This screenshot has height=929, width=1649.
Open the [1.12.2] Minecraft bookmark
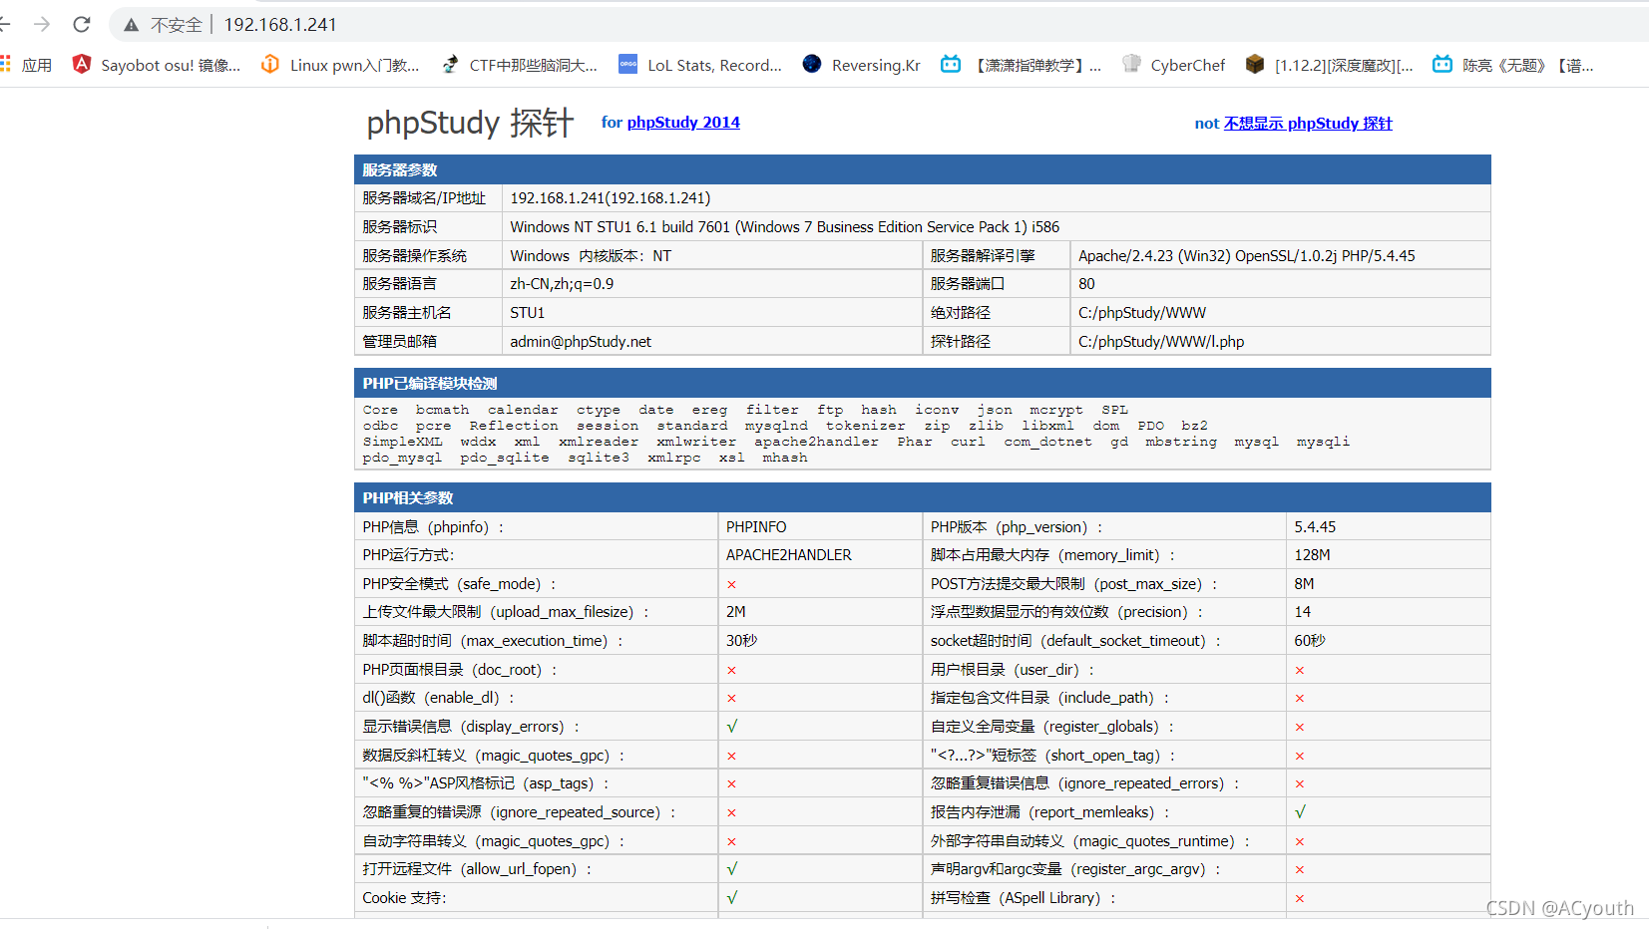(x=1330, y=65)
